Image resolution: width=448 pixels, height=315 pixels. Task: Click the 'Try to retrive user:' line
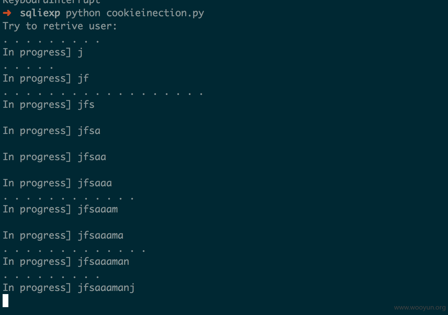tap(60, 26)
